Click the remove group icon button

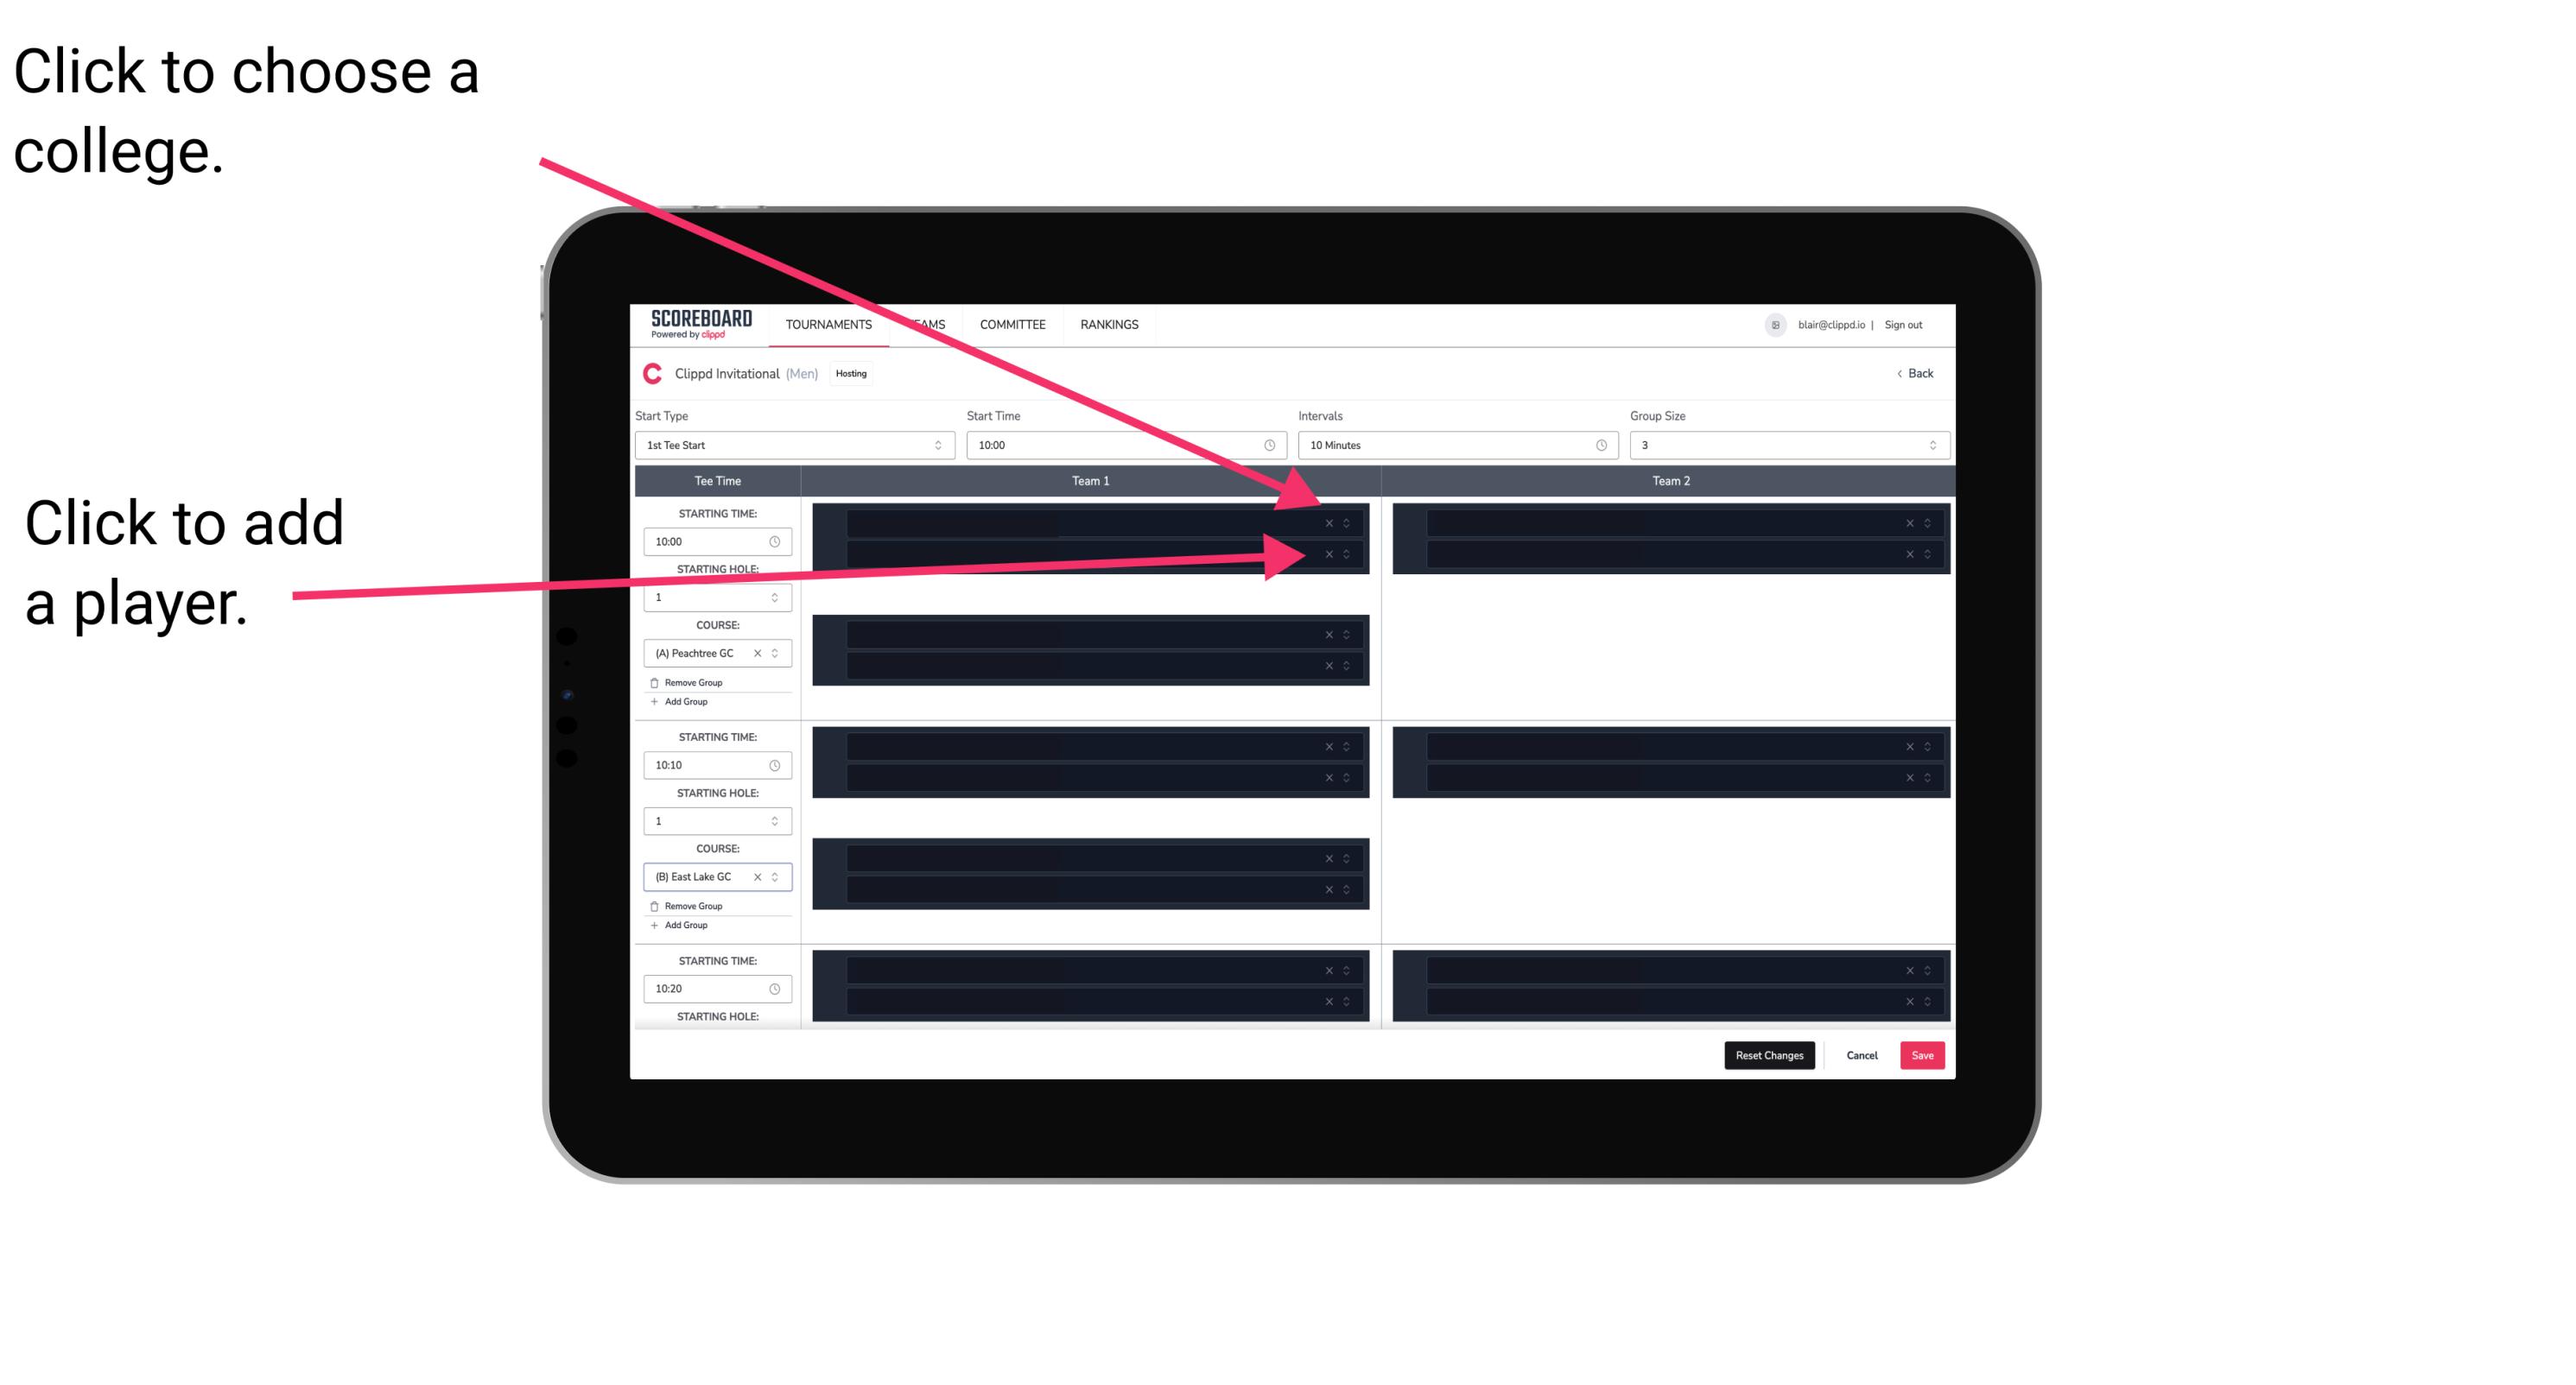click(651, 682)
